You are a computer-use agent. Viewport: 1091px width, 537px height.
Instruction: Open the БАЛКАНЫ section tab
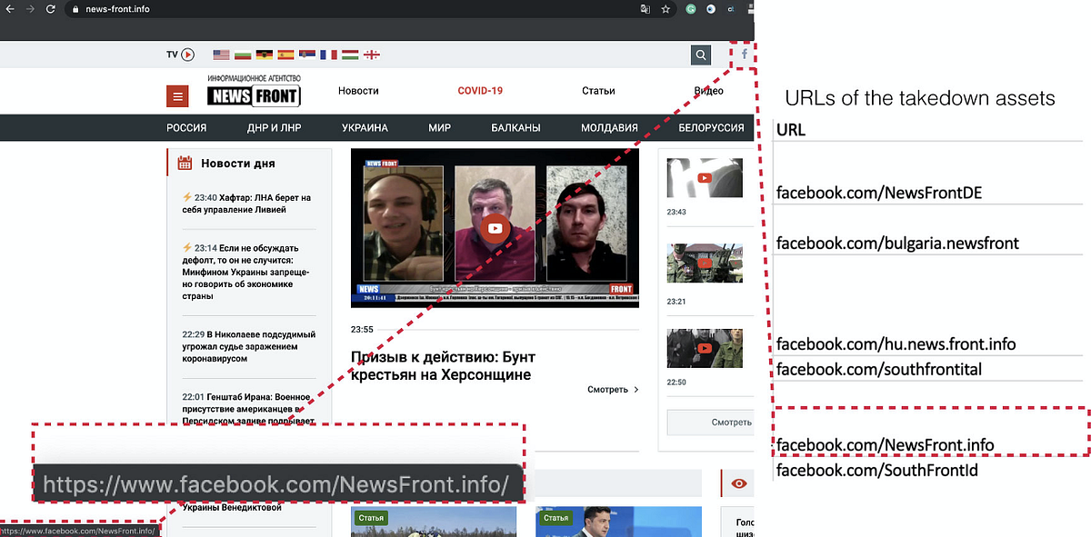click(515, 128)
